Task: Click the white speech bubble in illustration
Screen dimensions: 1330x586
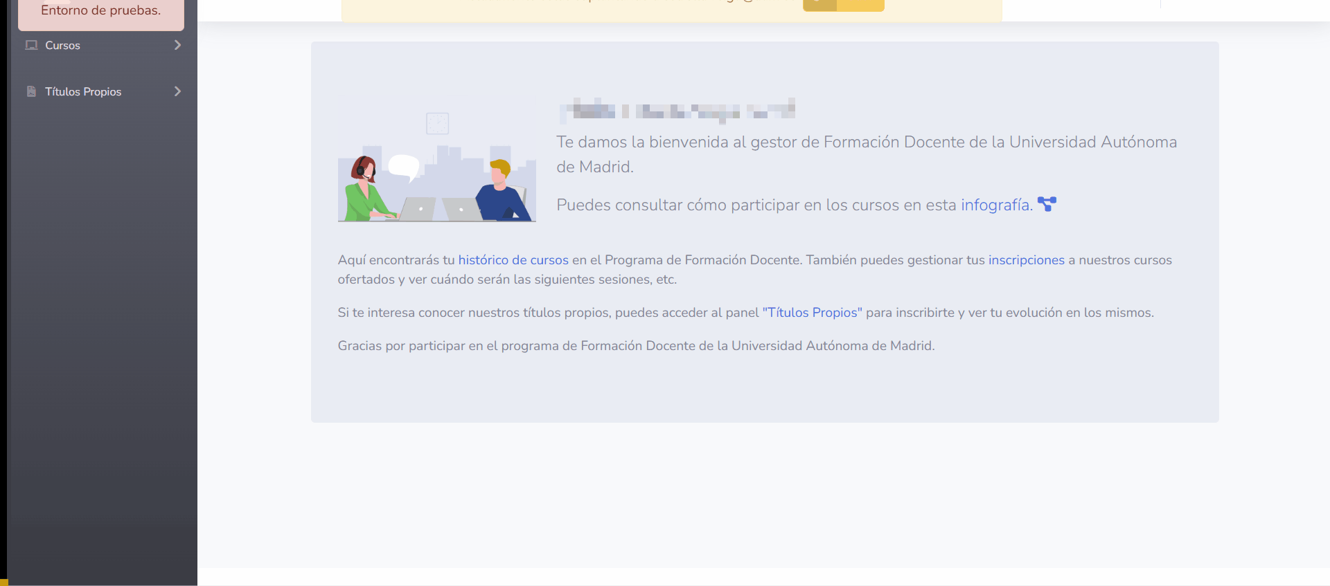Action: 404,167
